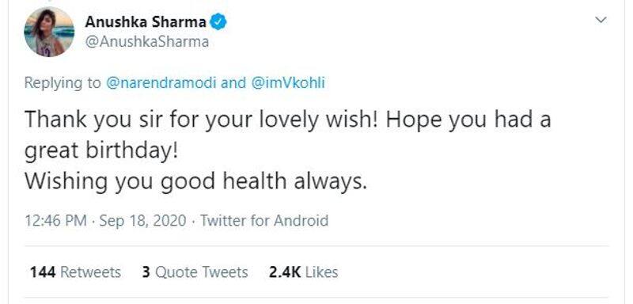Click the @AnushkaSharma handle

pyautogui.click(x=147, y=42)
